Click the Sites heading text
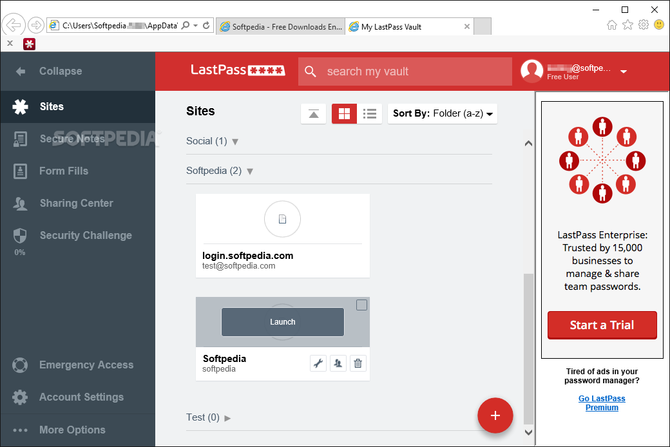 [x=200, y=111]
